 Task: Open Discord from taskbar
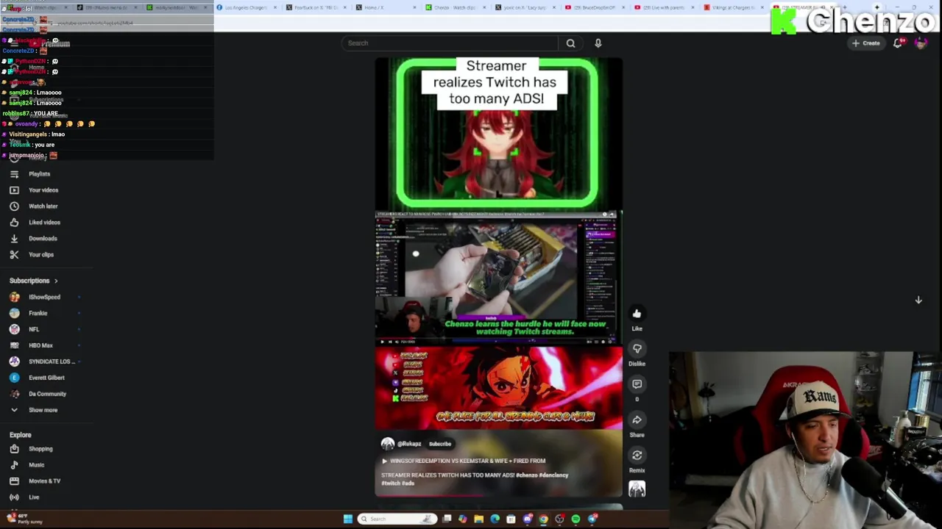pos(527,519)
